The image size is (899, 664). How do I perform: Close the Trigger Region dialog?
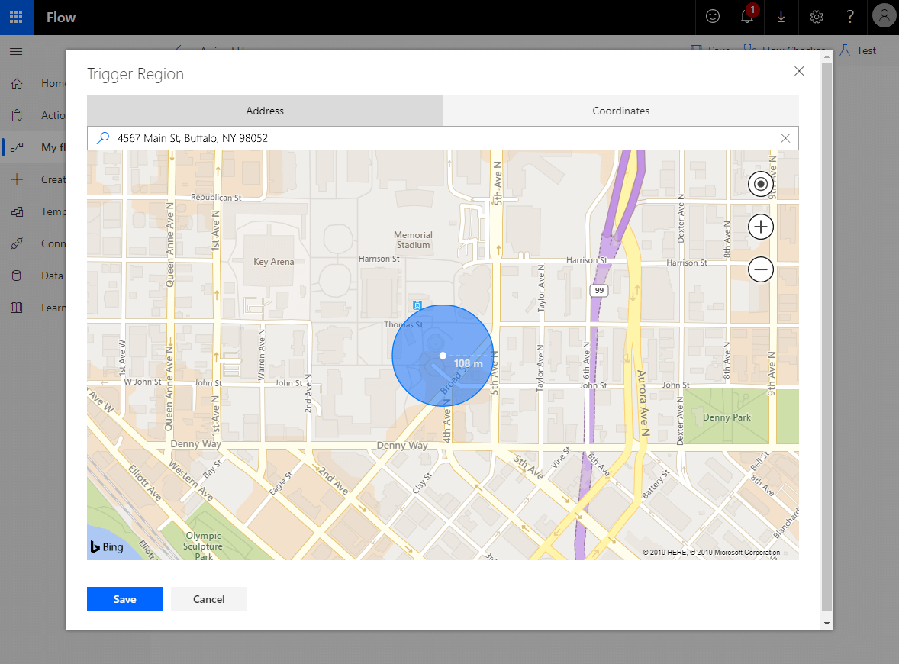tap(799, 71)
